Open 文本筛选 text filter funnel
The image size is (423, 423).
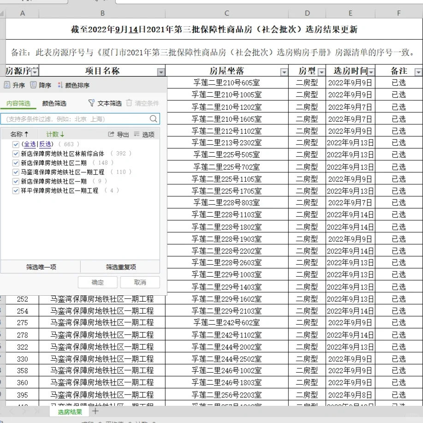[105, 103]
